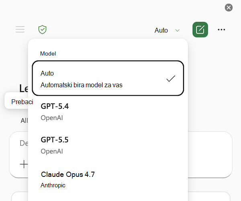Open the three-dot more options menu
This screenshot has height=201, width=241.
[x=221, y=29]
